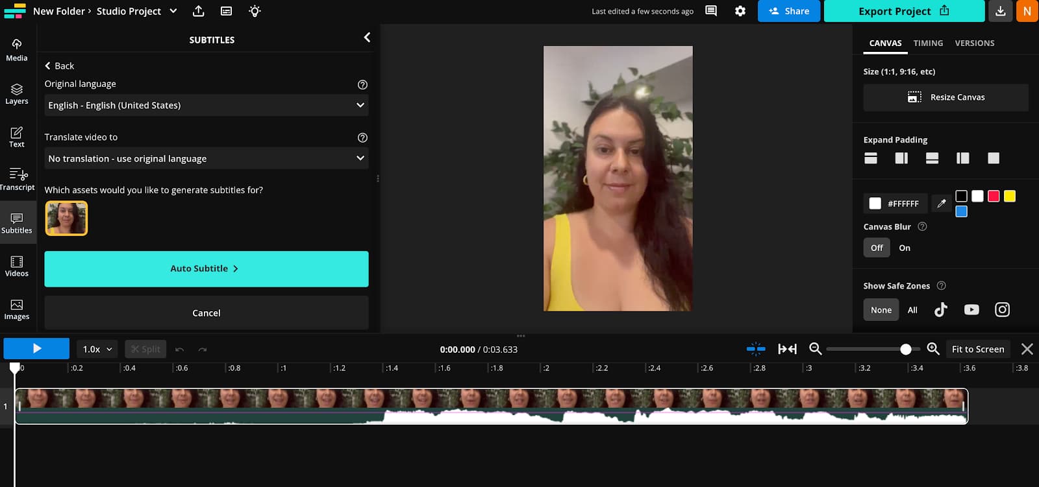Select the YouTube safe zone icon
The height and width of the screenshot is (487, 1039).
(971, 310)
